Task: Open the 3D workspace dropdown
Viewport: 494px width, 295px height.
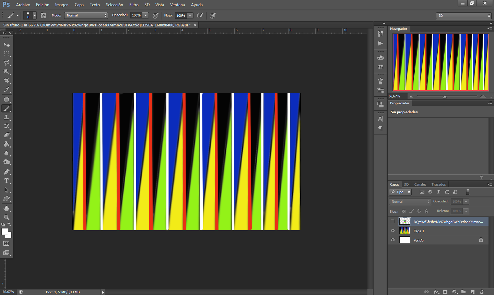Action: coord(464,16)
